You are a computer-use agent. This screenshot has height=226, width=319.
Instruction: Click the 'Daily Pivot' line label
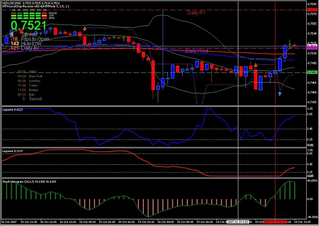[197, 51]
